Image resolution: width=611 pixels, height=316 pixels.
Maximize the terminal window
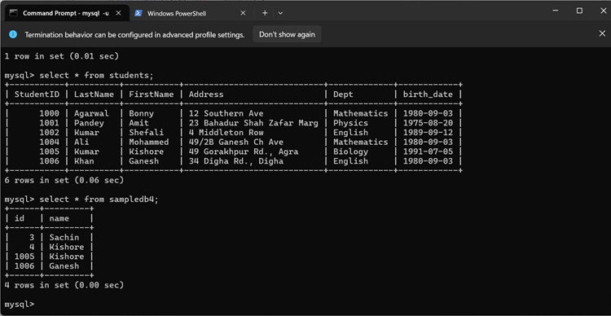(579, 11)
